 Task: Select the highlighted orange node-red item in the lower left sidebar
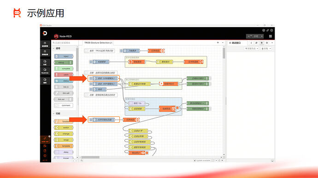45,139
